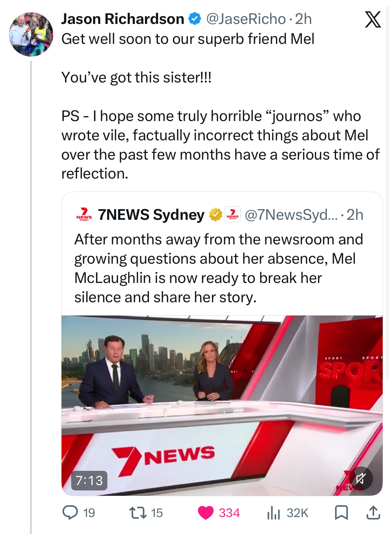The height and width of the screenshot is (534, 392).
Task: Open Jason Richardson's profile picture
Action: pos(31,34)
